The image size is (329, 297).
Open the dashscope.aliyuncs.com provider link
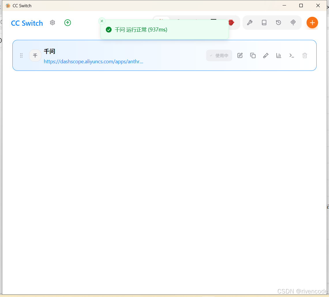point(94,62)
